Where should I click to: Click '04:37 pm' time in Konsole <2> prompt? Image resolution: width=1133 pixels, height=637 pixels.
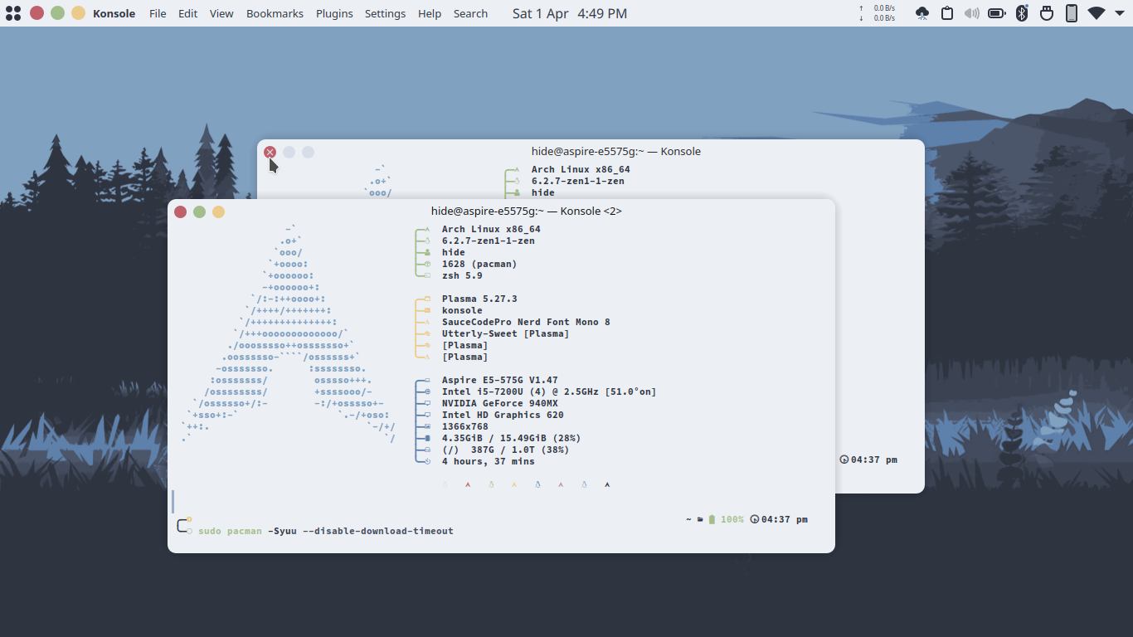tap(785, 519)
